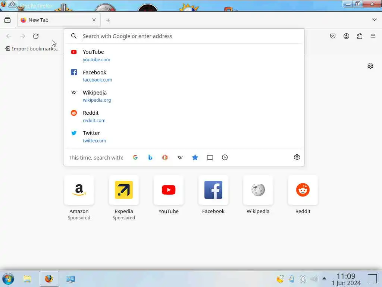
Task: Select YouTube suggestion in dropdown
Action: click(184, 56)
